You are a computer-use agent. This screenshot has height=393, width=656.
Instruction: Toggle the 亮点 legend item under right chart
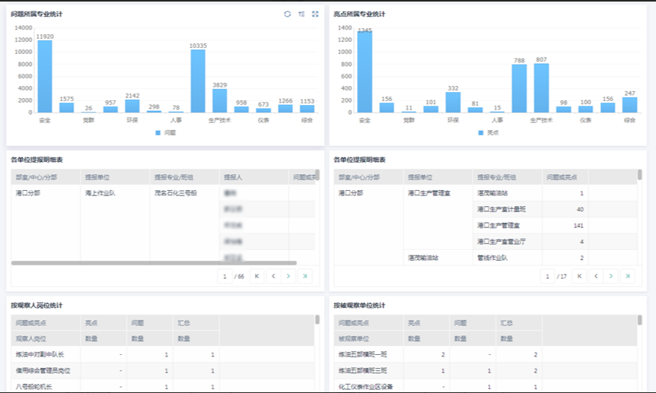coord(489,132)
